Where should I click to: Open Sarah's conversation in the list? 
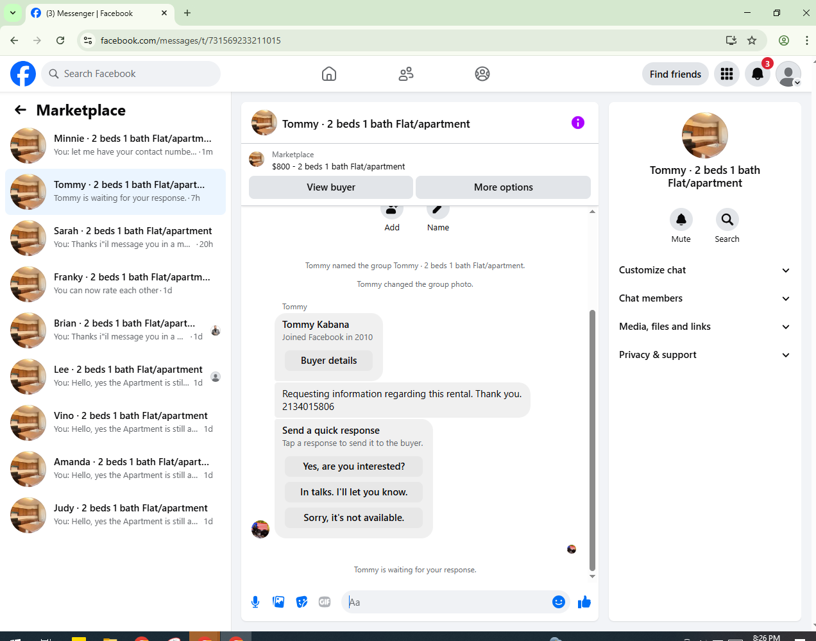[x=115, y=238]
